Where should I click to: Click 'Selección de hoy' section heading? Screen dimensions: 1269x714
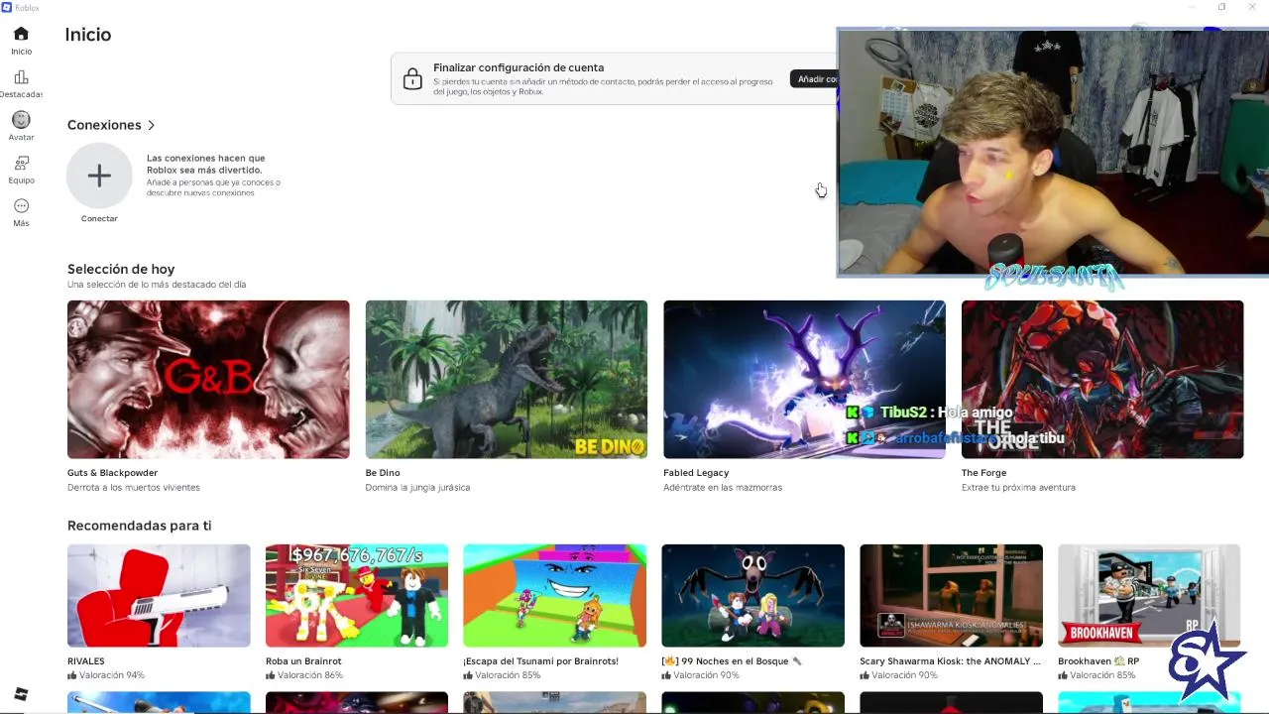121,269
